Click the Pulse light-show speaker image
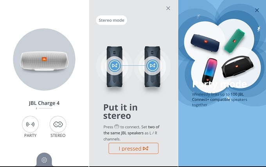Image resolution: width=266 pixels, height=167 pixels. tap(210, 71)
